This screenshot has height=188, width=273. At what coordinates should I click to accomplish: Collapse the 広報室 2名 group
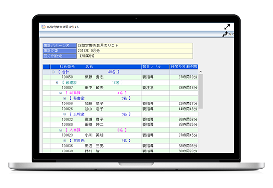click(65, 114)
